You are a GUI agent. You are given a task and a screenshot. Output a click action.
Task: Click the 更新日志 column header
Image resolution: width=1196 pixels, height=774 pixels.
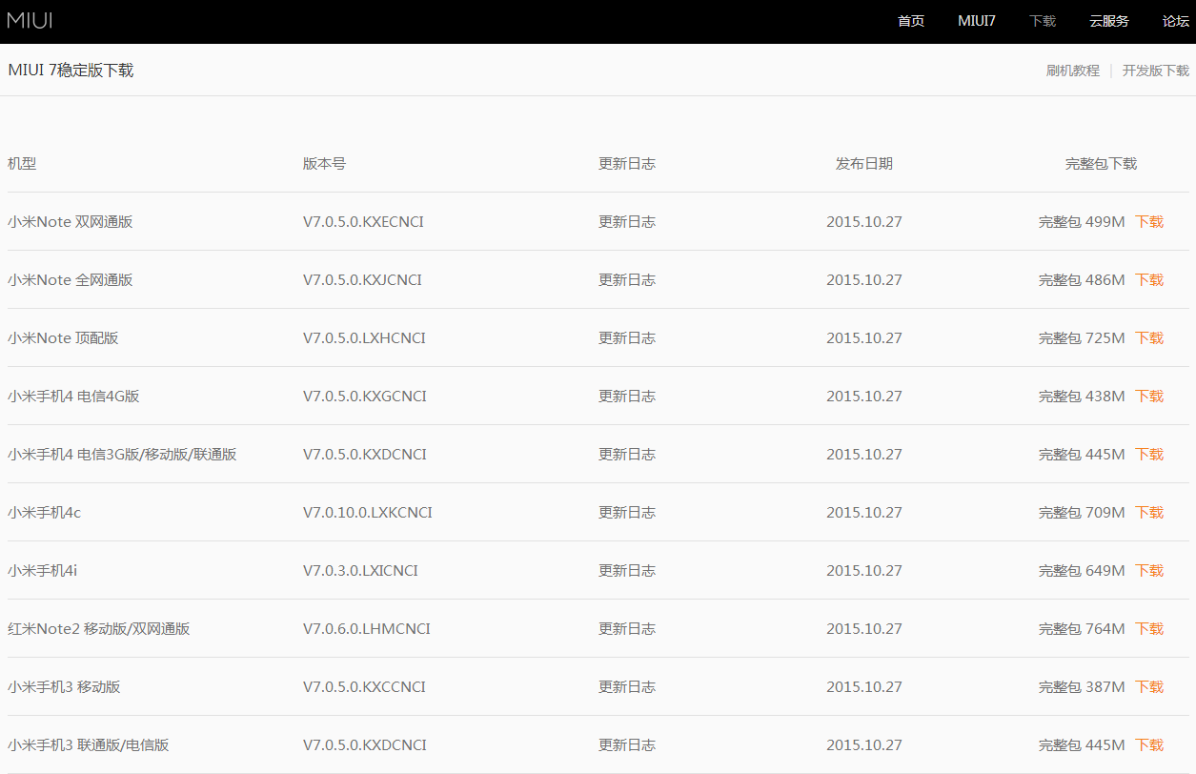[627, 164]
